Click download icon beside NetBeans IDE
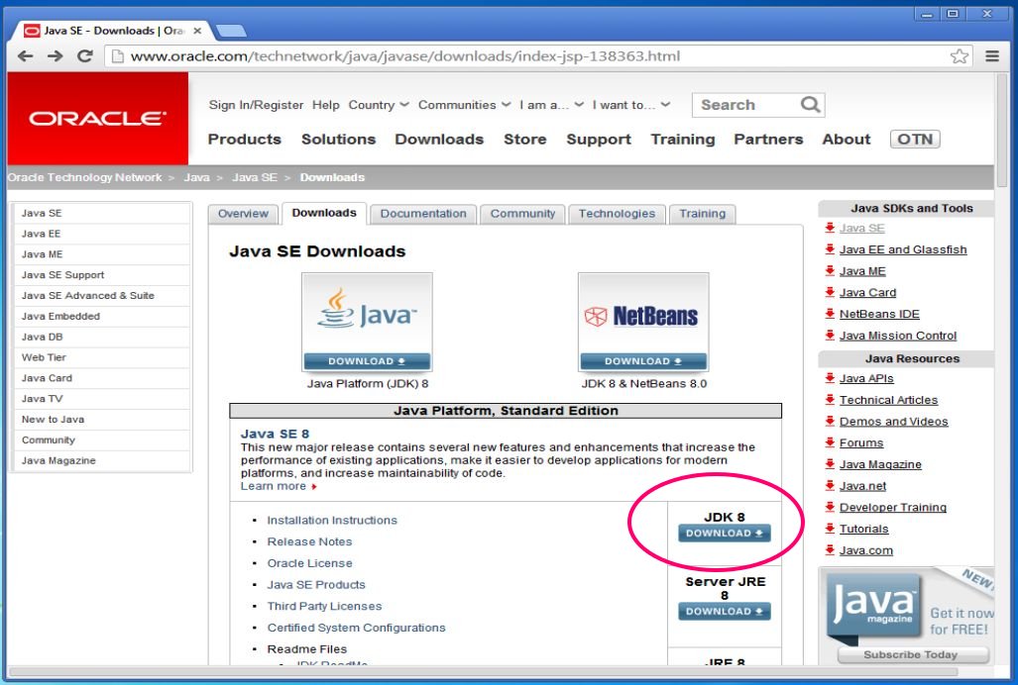 [x=830, y=313]
